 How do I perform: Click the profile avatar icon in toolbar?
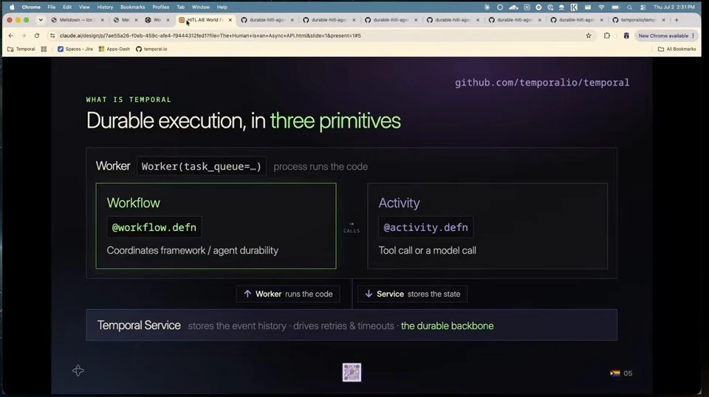(x=626, y=35)
